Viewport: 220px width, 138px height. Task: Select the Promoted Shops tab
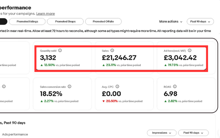pos(65,22)
